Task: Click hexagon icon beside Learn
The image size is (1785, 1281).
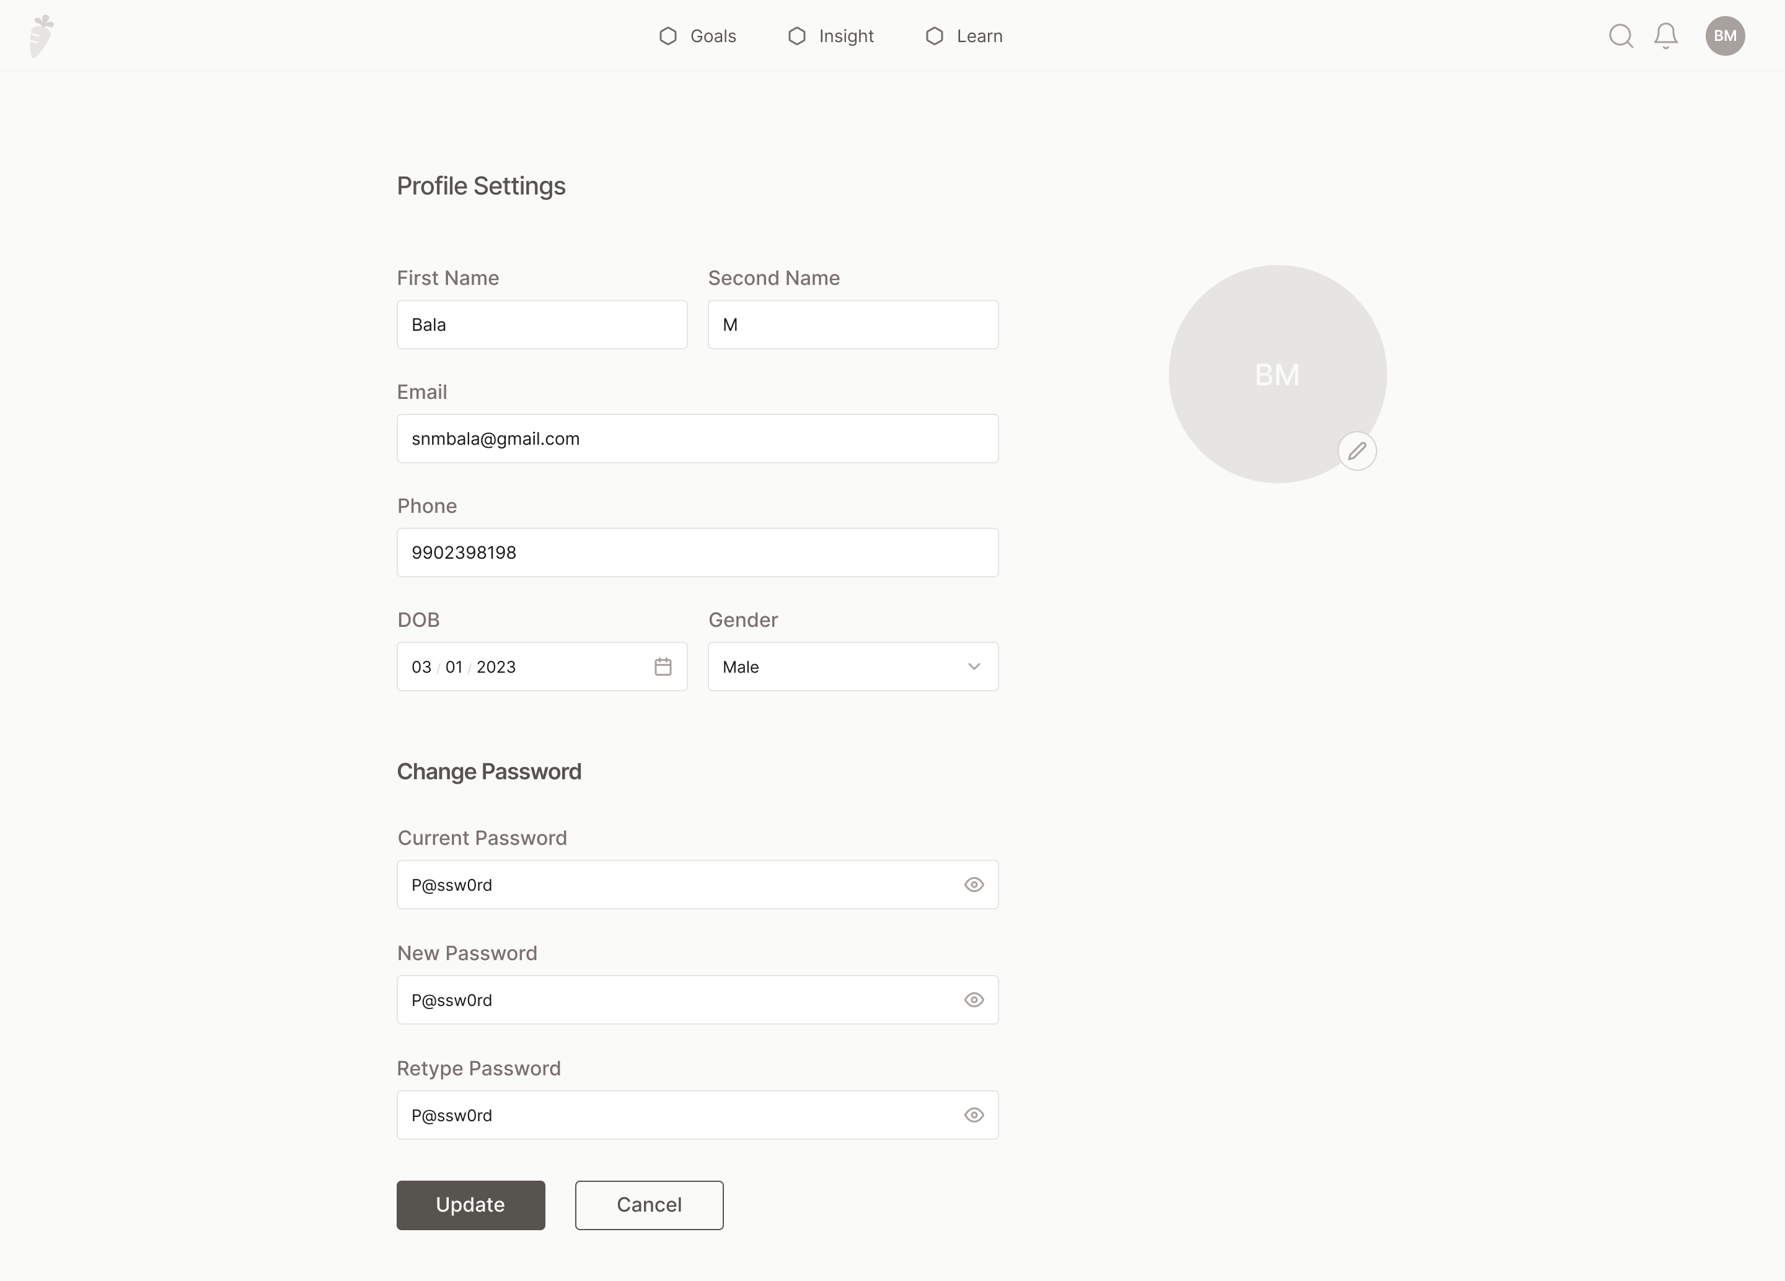Action: 934,36
